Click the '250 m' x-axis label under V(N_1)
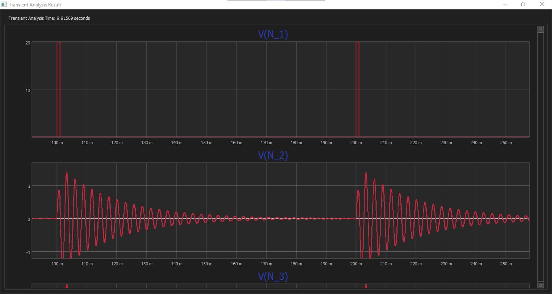 [x=506, y=143]
